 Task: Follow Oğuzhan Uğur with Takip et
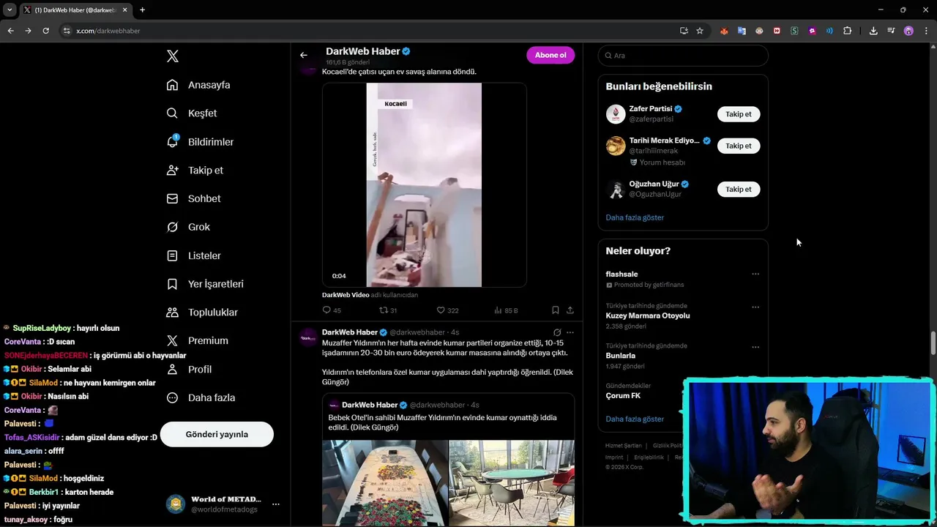point(738,189)
